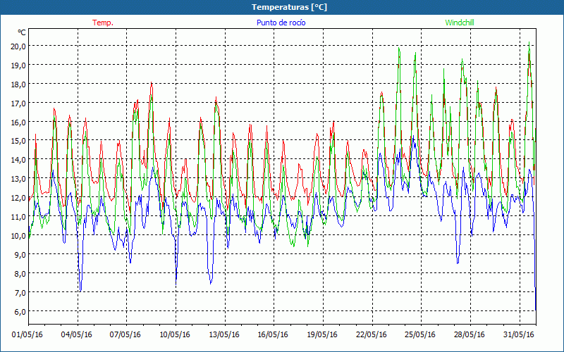Click the 31/05/16 date label
Viewport: 564px width, 352px height.
[x=519, y=335]
